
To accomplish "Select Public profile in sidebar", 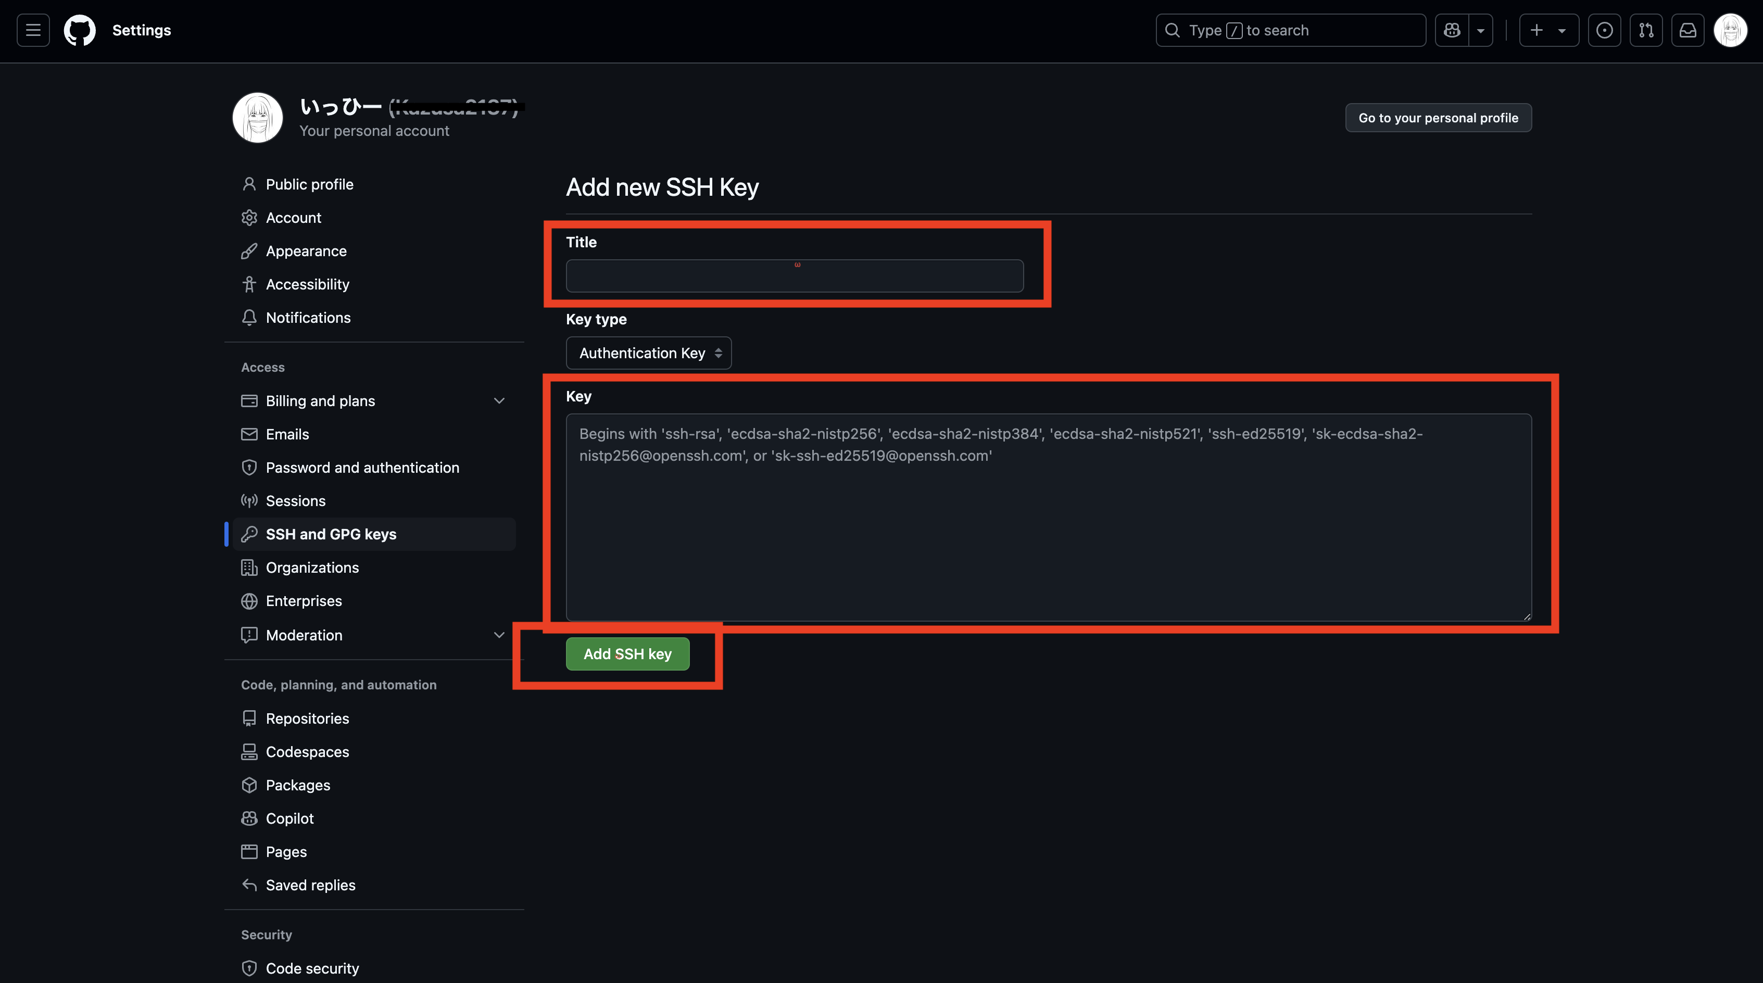I will click(309, 184).
